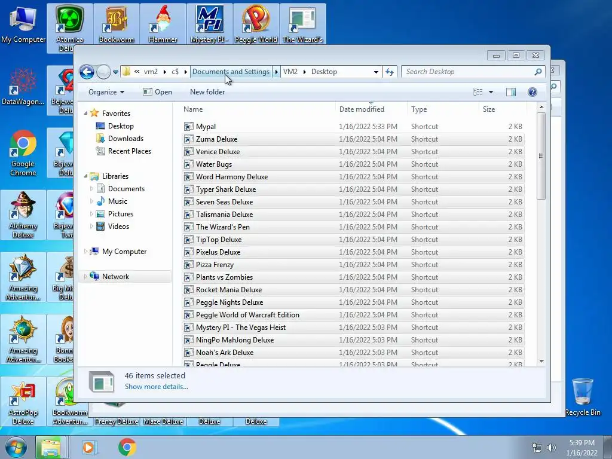Click New folder button

pos(207,92)
